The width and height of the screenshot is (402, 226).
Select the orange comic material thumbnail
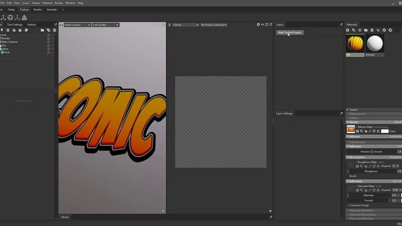355,44
